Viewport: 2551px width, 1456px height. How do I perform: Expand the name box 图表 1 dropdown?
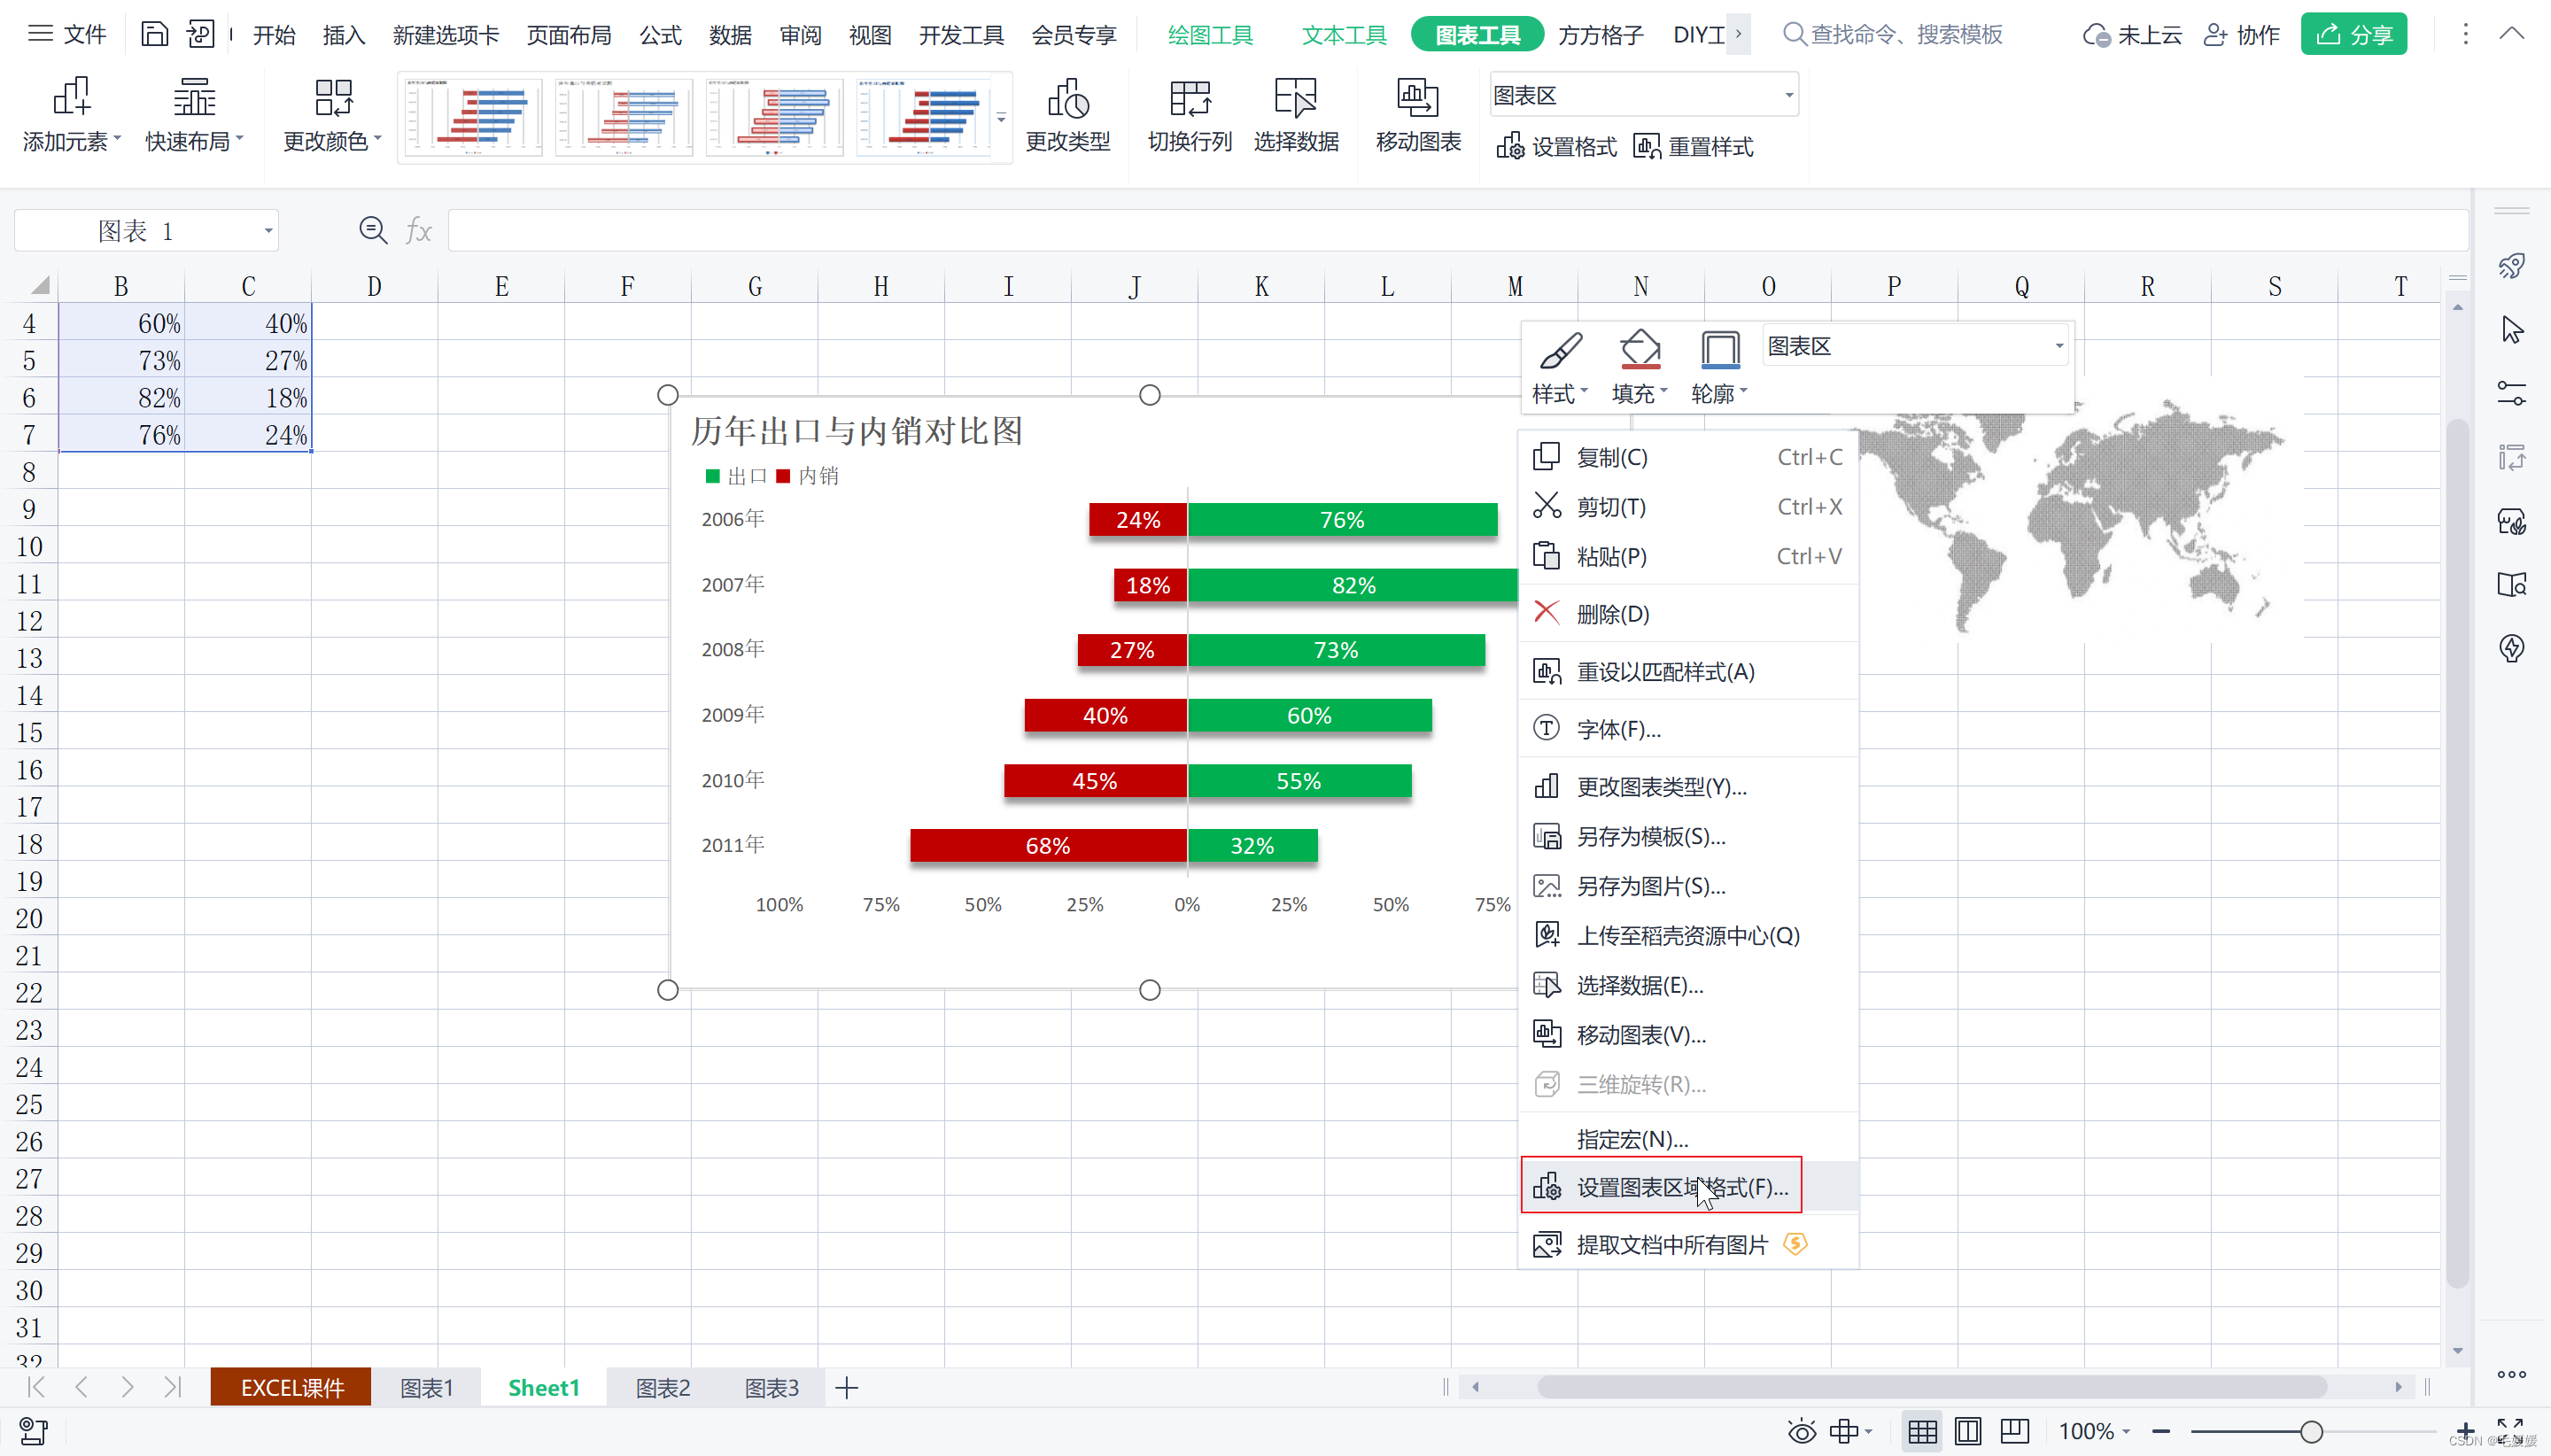pos(268,231)
